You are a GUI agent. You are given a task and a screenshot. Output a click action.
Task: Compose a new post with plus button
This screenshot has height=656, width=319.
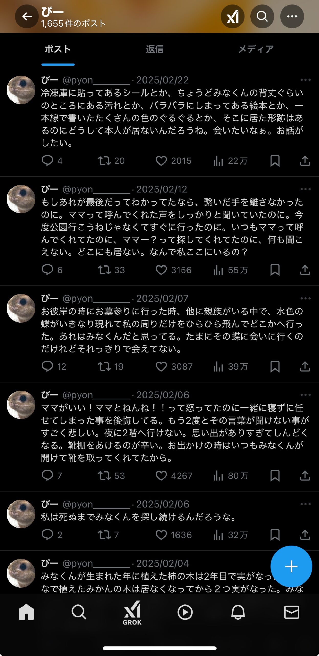point(291,566)
